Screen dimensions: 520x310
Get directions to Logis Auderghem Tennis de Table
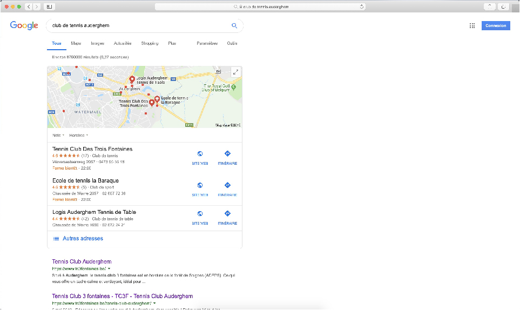pos(227,218)
